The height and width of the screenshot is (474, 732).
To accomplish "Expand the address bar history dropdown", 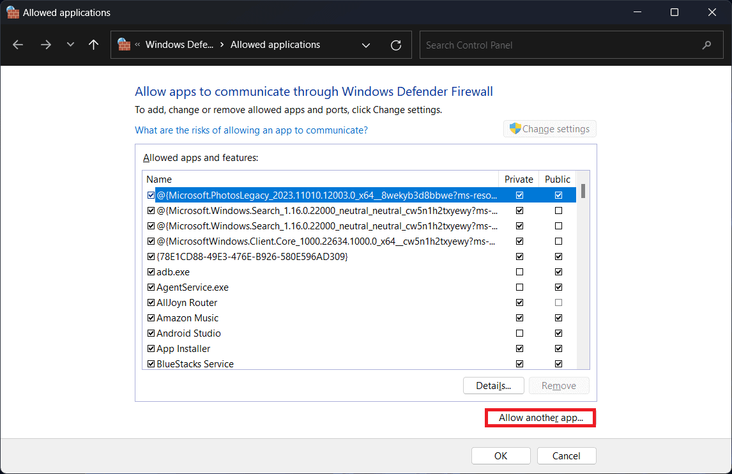I will click(x=366, y=45).
